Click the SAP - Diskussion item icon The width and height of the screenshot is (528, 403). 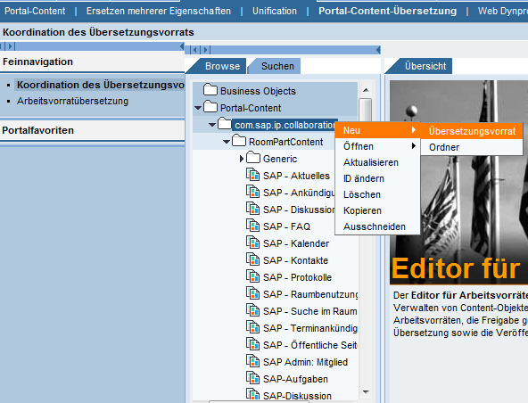[x=253, y=209]
